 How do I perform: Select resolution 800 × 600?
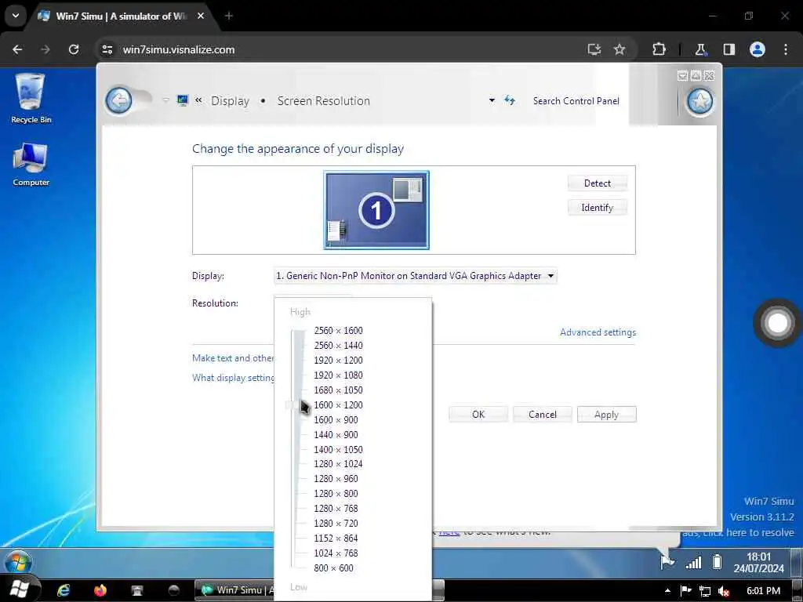(333, 568)
